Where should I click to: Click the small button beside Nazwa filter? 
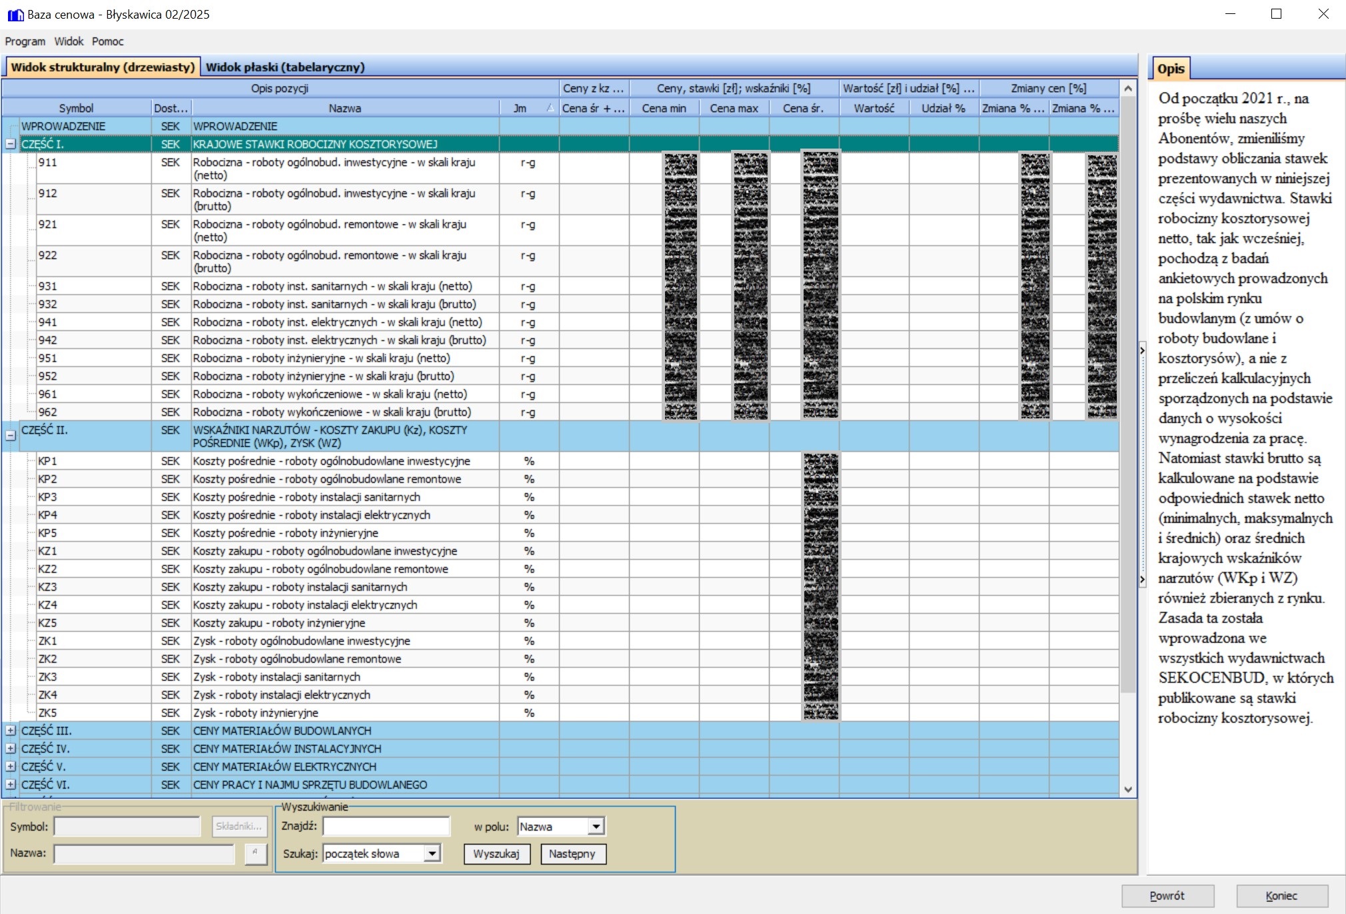coord(256,853)
